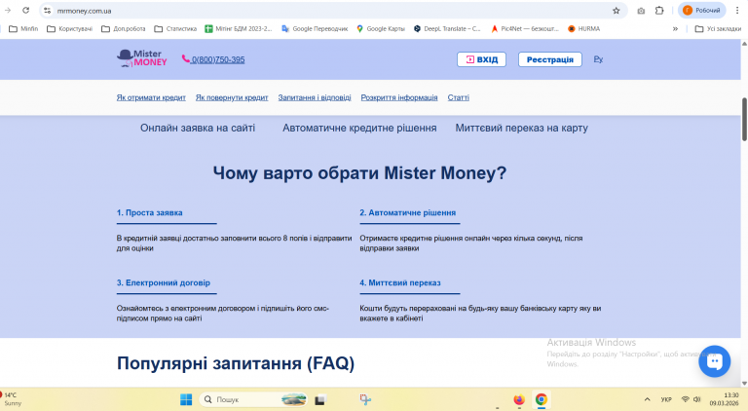Screen dimensions: 748x411
Task: Click the text Миттєвий переказ на карту
Action: click(521, 128)
